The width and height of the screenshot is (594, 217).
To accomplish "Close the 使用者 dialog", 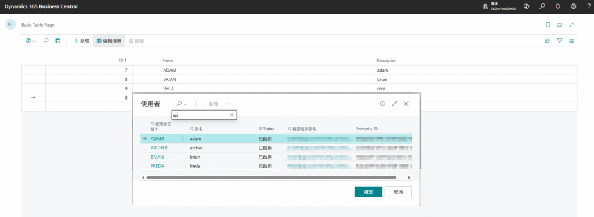I will pyautogui.click(x=406, y=104).
